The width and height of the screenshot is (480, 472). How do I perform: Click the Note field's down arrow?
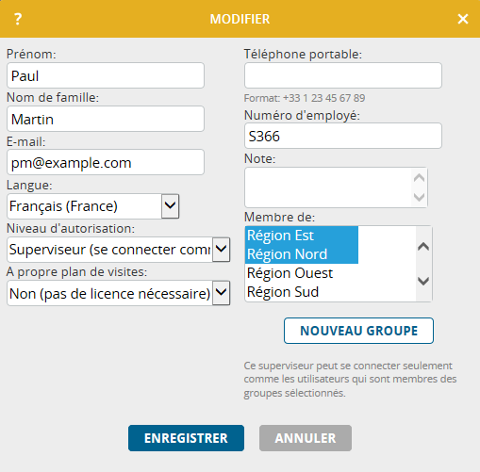tap(419, 197)
